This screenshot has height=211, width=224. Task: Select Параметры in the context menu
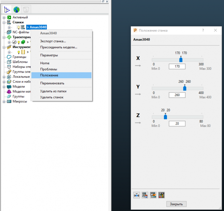coord(49,55)
